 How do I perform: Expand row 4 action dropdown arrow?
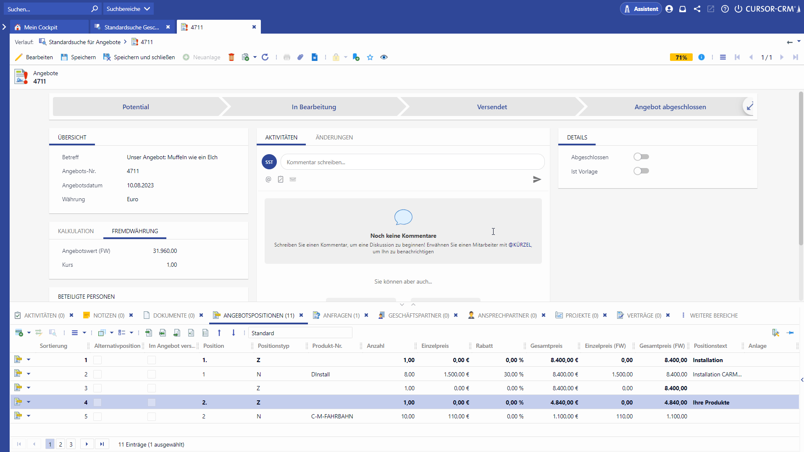(29, 402)
